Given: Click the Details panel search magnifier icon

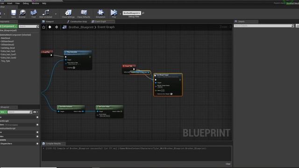Looking at the screenshot, I should coord(293,26).
